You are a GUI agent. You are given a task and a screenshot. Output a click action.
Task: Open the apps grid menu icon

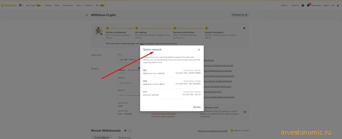[x=20, y=5]
